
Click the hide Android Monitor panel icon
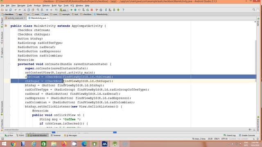click(254, 129)
